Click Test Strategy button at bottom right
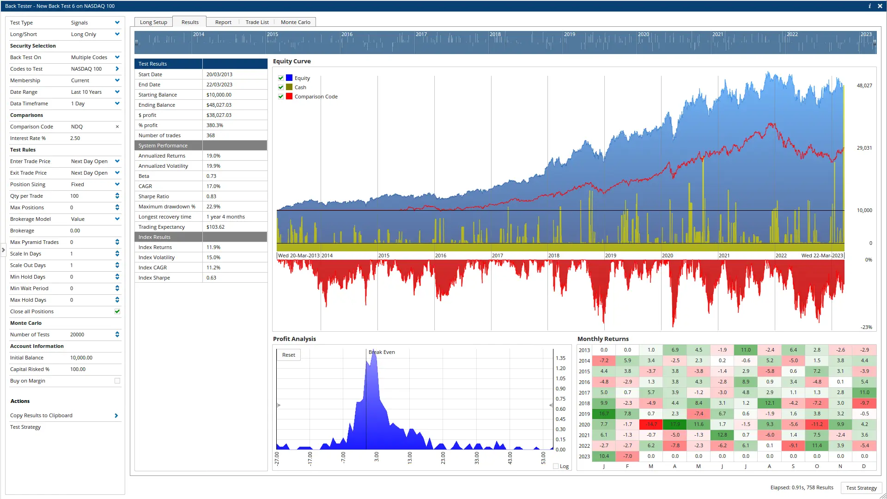 (x=861, y=488)
